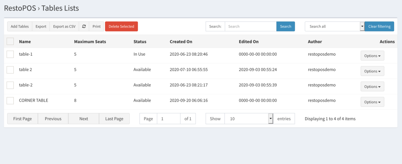The height and width of the screenshot is (164, 402).
Task: Click created date 2020-06-23 08:21:17
Action: [189, 85]
